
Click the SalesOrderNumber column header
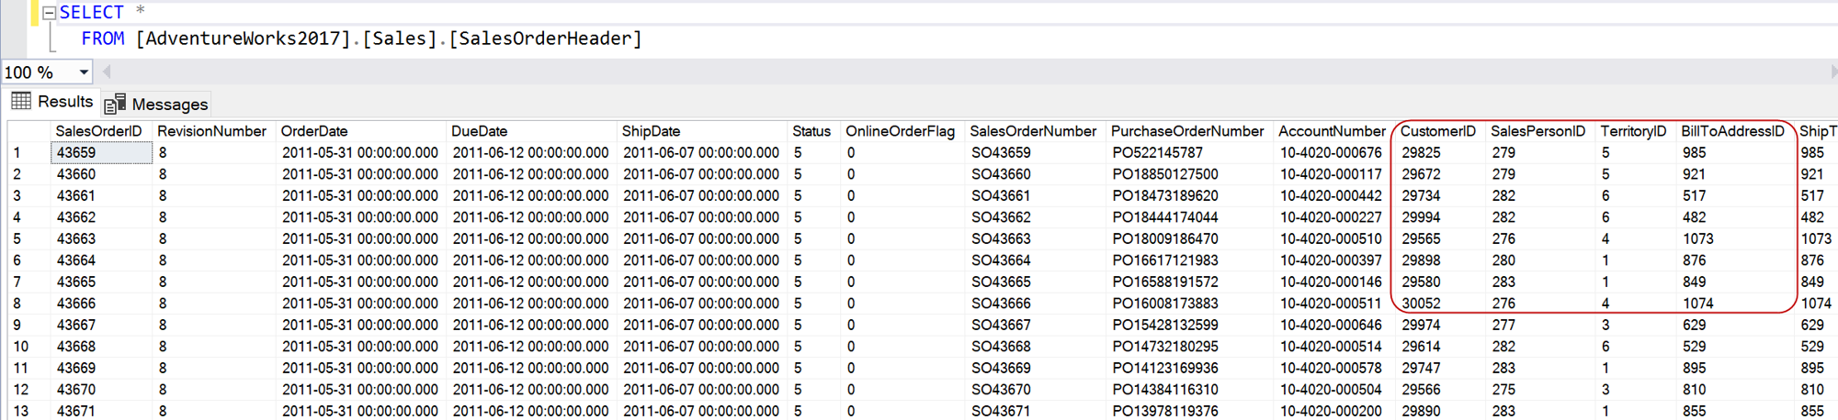(1033, 131)
